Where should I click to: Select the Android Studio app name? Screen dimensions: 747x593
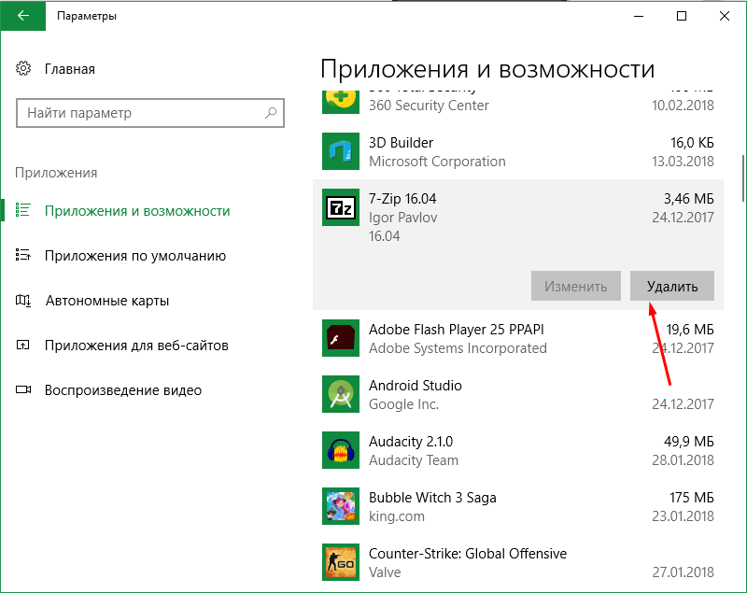coord(416,386)
